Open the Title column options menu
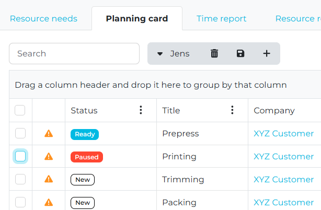The image size is (321, 210). point(232,110)
